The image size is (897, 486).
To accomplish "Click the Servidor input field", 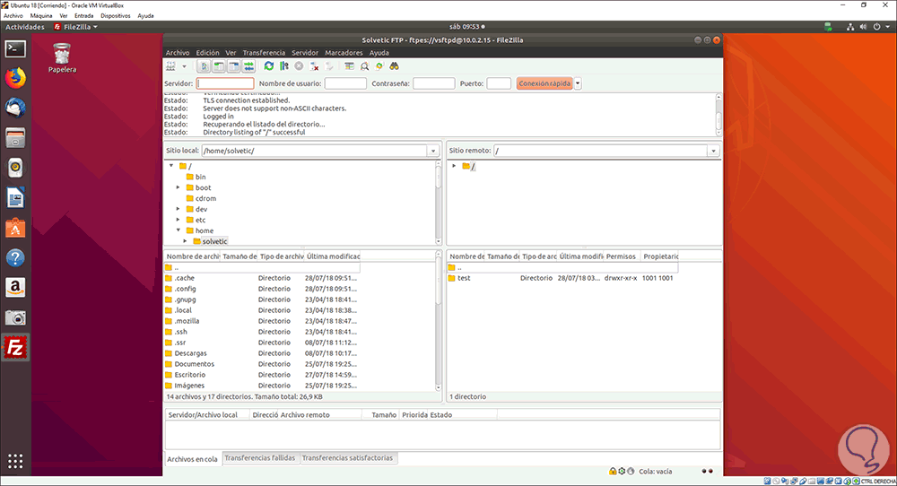I will (225, 83).
